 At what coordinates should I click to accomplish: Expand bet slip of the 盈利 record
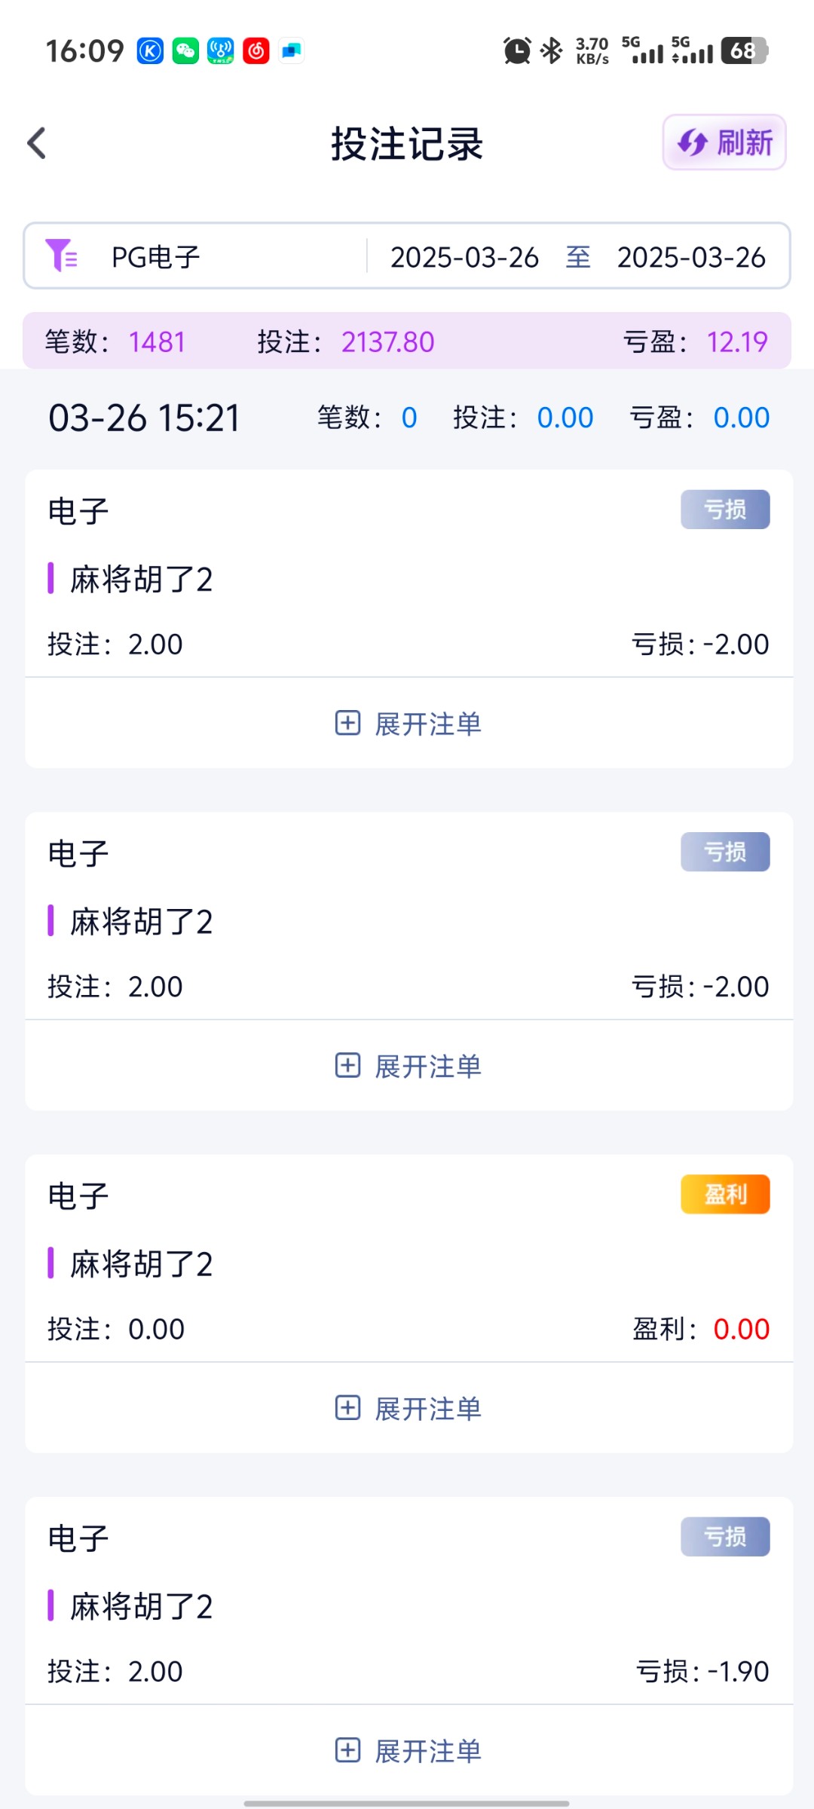(x=409, y=1408)
